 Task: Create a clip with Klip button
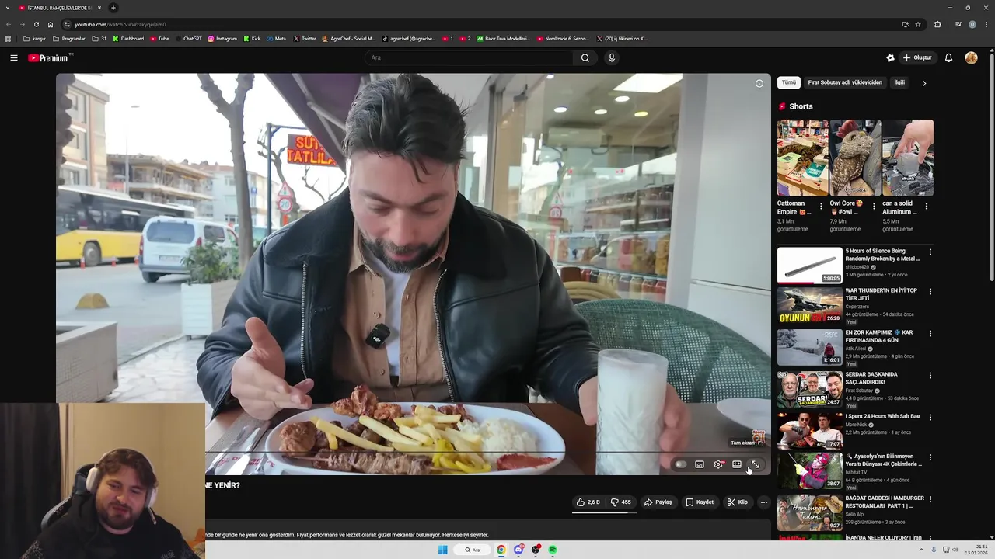tap(737, 502)
